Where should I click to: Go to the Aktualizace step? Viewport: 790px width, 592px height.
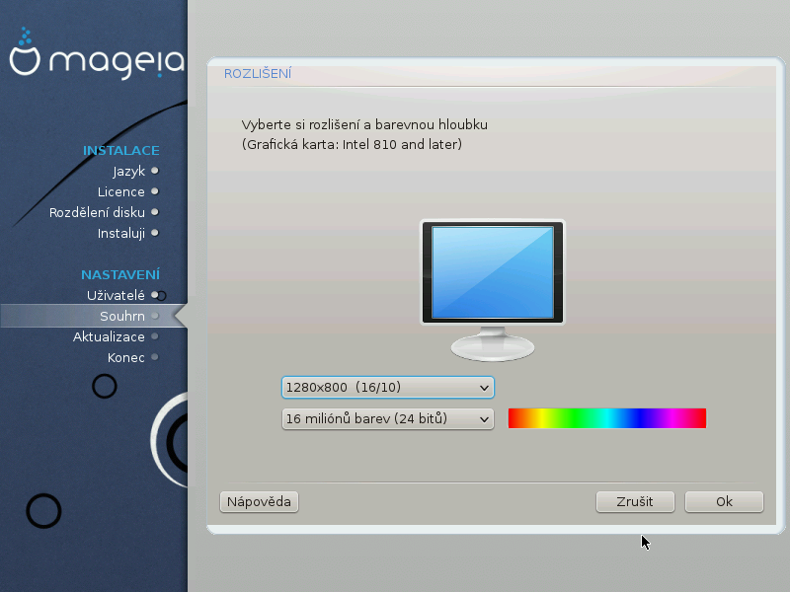tap(109, 336)
